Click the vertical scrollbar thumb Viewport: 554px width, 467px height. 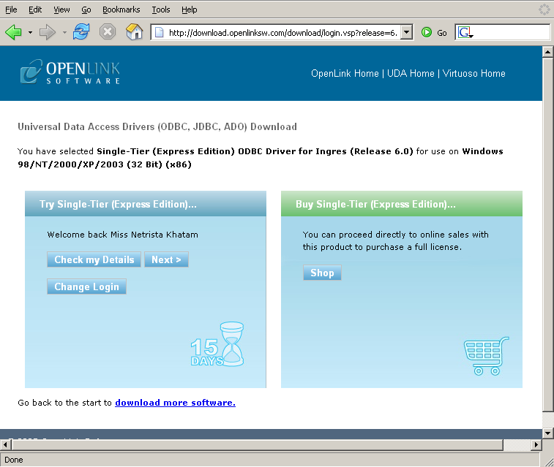pyautogui.click(x=547, y=235)
